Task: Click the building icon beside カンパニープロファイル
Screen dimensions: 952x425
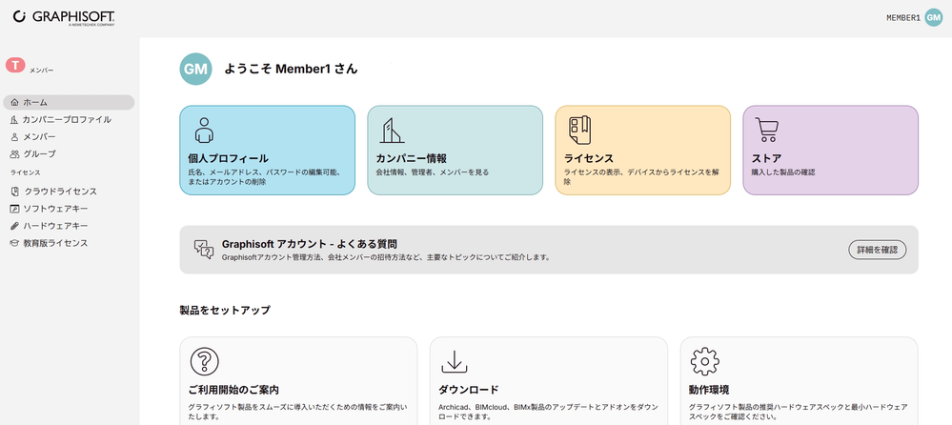Action: (x=14, y=120)
